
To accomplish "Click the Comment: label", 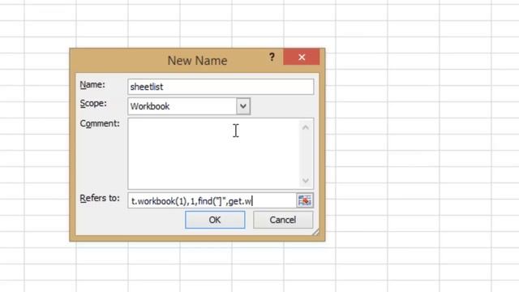I will coord(100,124).
